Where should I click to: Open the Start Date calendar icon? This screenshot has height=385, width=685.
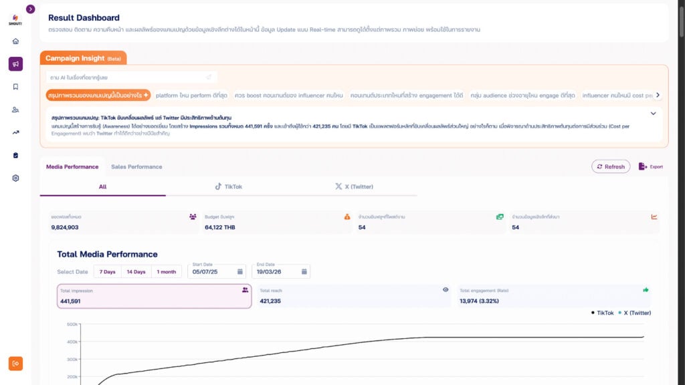click(x=240, y=271)
